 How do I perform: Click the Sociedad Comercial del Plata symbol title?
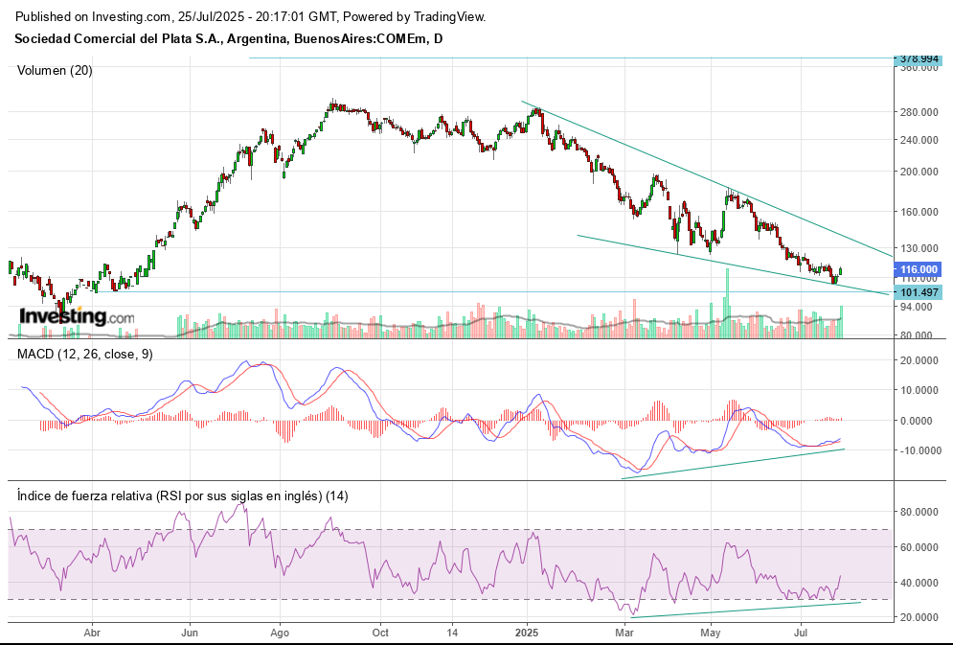[228, 38]
